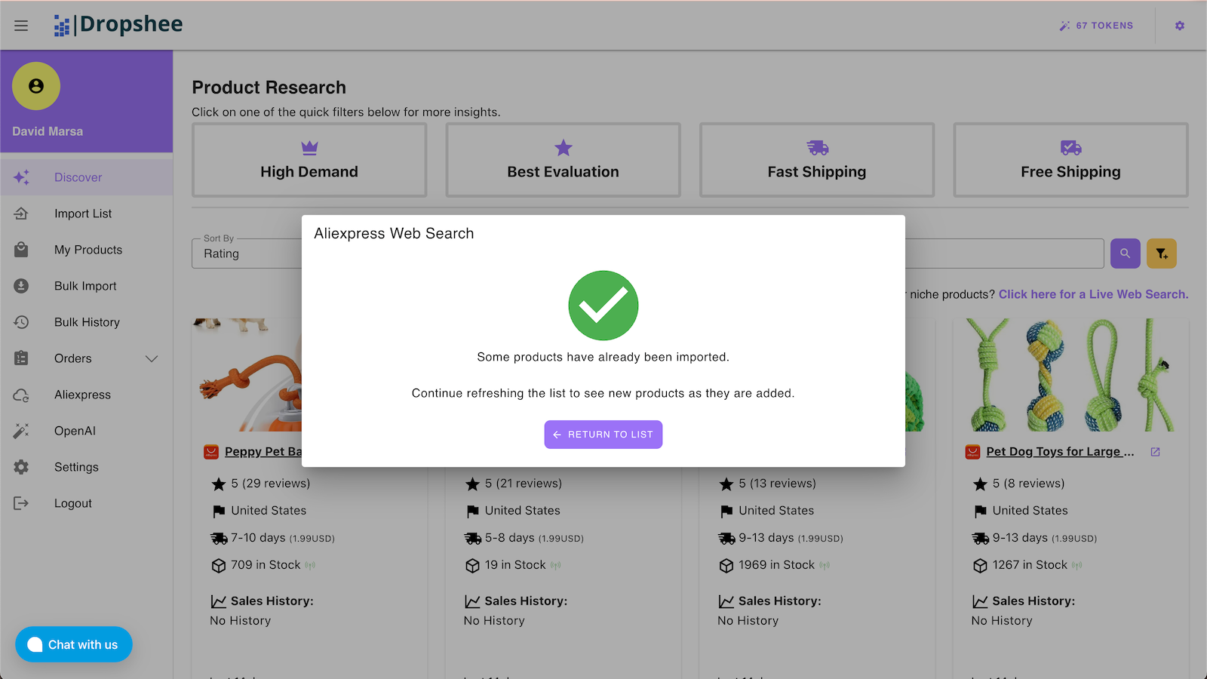Apply the Best Evaluation quick filter
Screen dimensions: 1207x679
[x=564, y=160]
